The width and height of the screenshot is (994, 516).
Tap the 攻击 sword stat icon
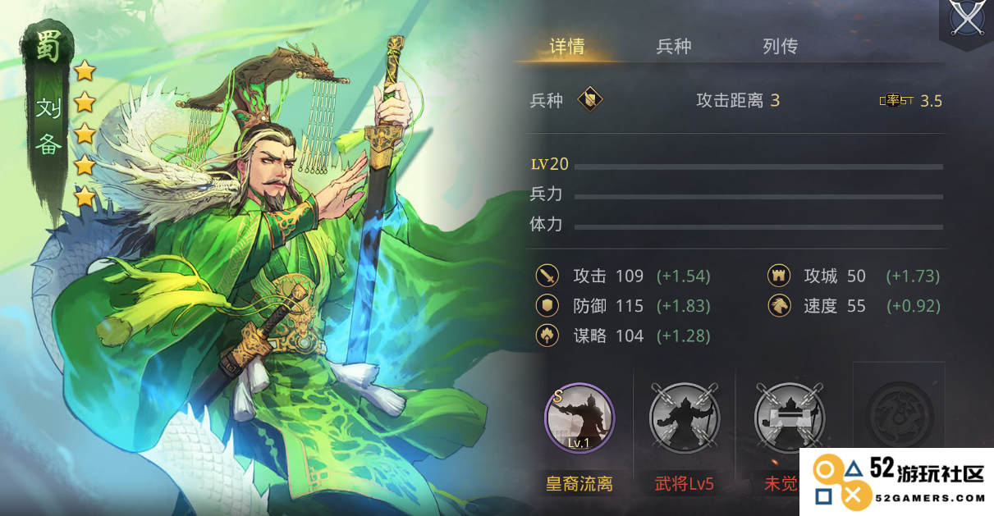pyautogui.click(x=547, y=276)
